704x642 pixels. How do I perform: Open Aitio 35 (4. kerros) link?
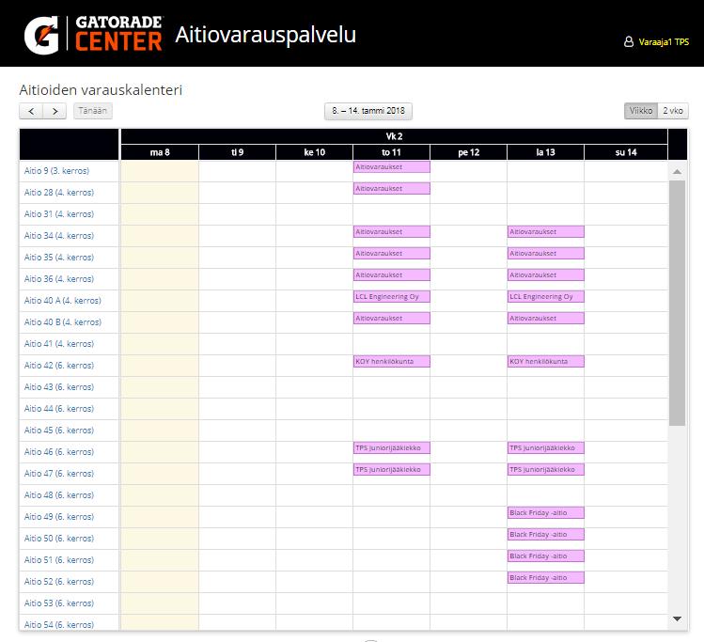(59, 258)
